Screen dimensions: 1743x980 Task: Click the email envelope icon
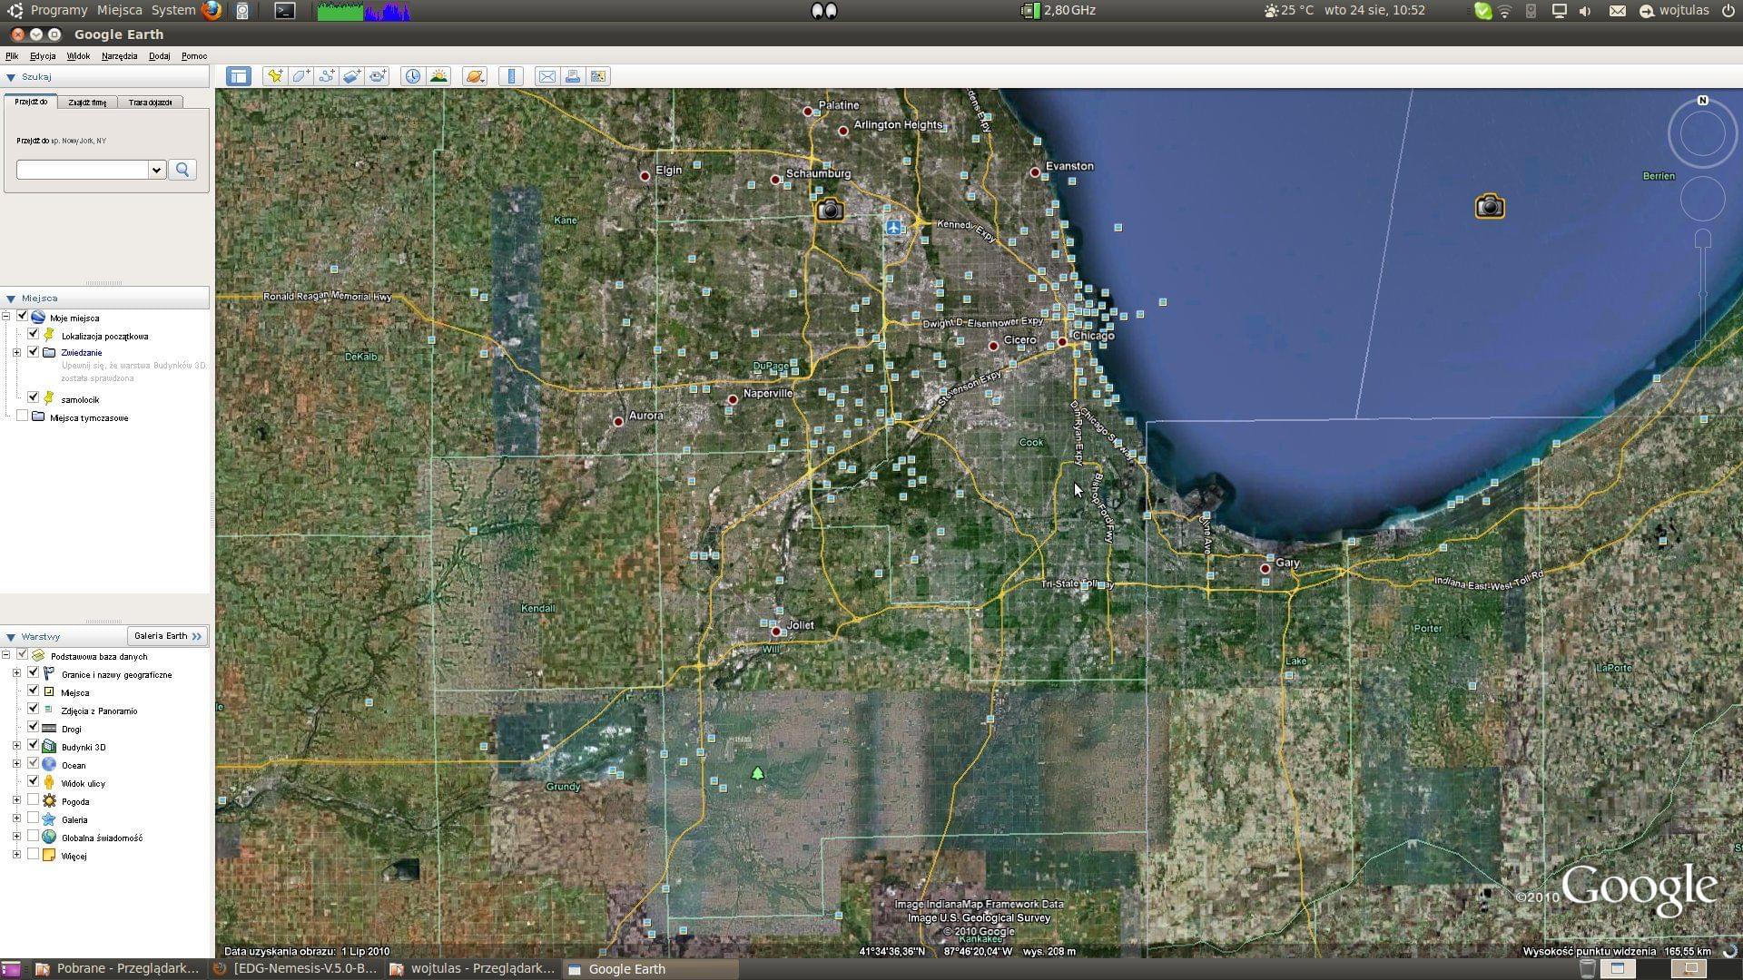pos(547,76)
